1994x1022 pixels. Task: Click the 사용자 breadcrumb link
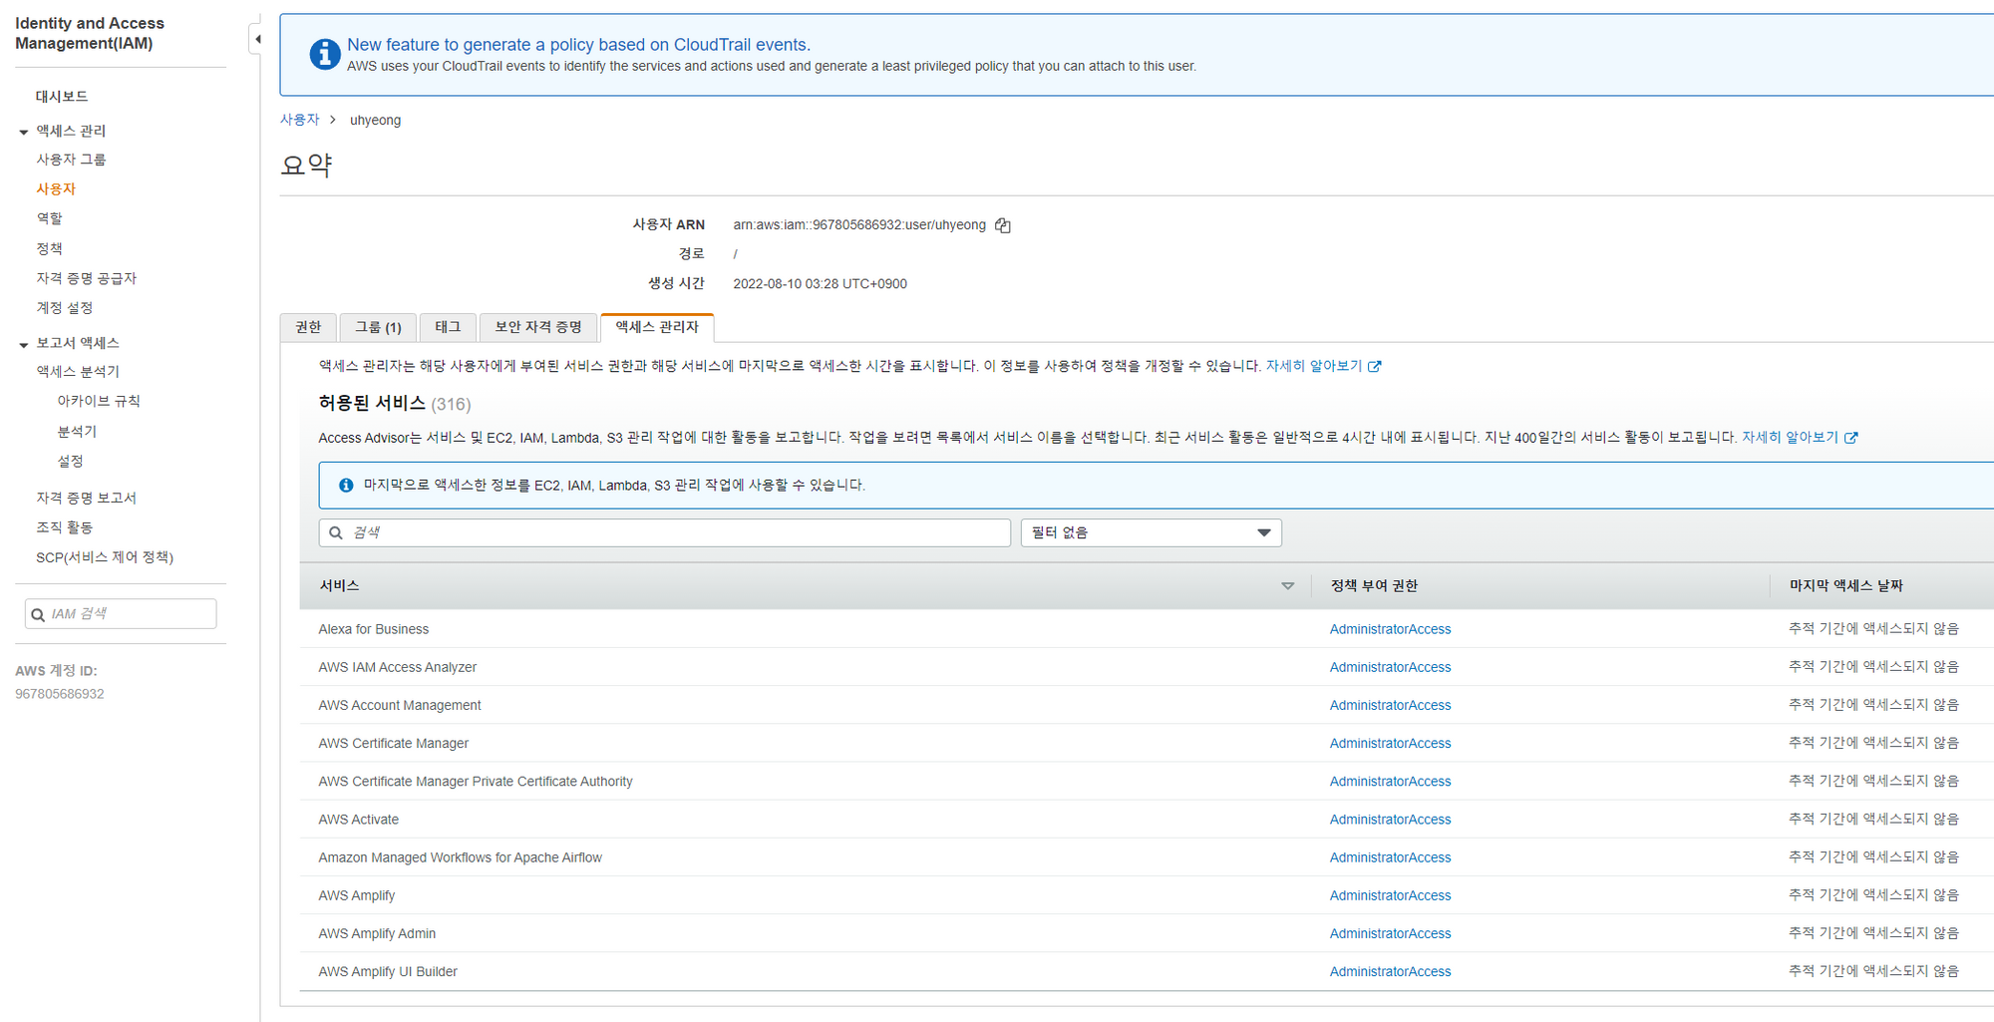coord(299,120)
